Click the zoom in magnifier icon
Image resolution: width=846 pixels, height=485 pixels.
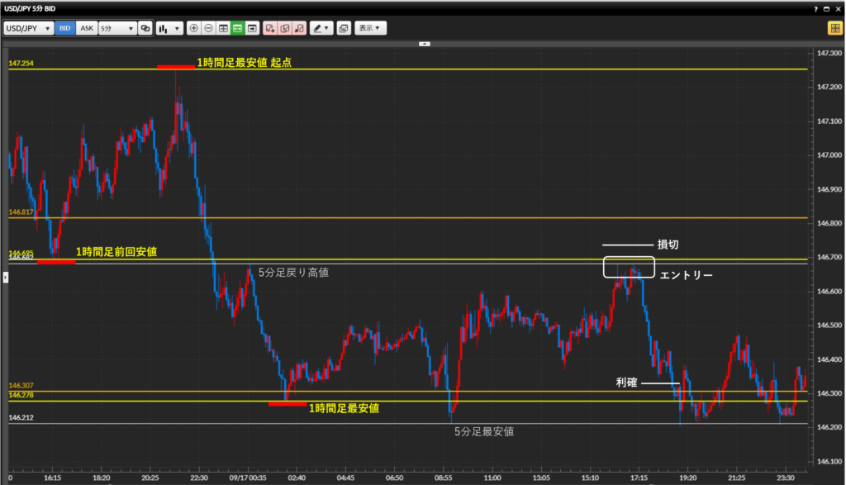click(x=194, y=28)
